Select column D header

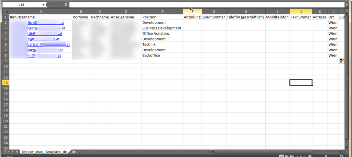pyautogui.click(x=126, y=11)
